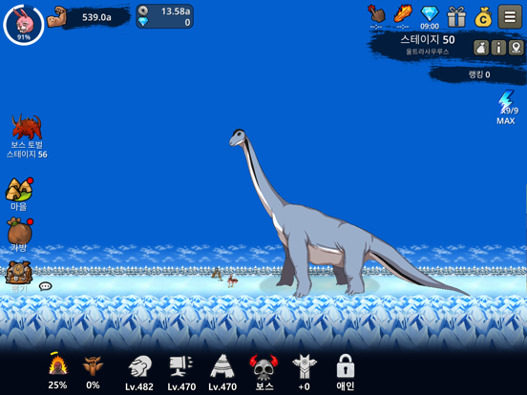The height and width of the screenshot is (395, 527).
Task: Tap the small caveman hero on the ice
Action: pos(217,274)
